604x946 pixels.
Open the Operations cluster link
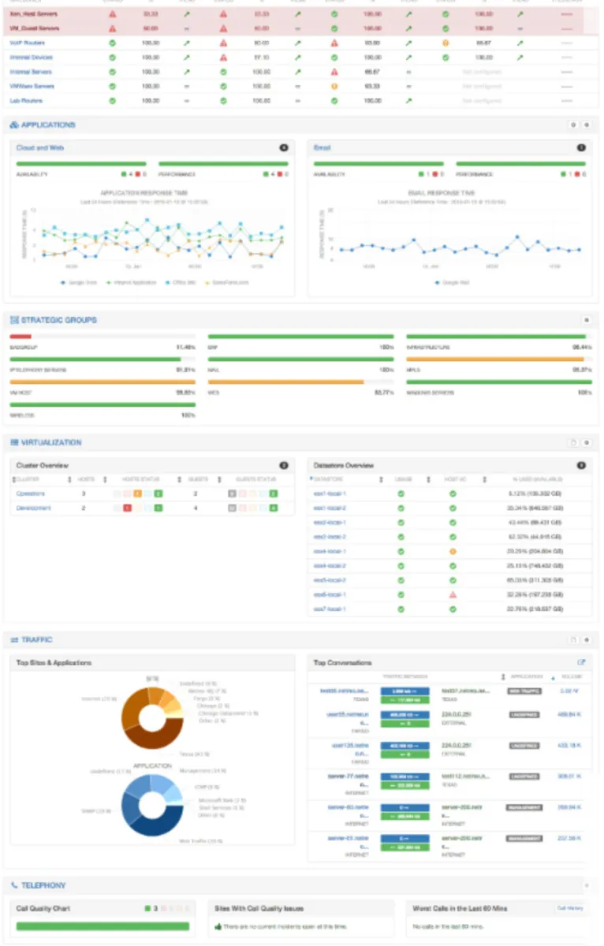point(31,493)
